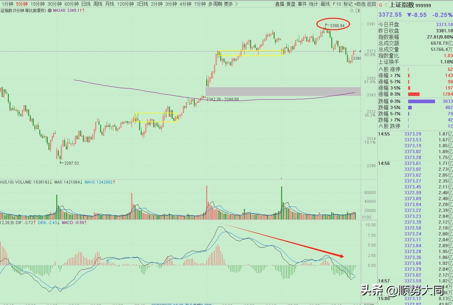Open the F10 company info

coord(337,4)
